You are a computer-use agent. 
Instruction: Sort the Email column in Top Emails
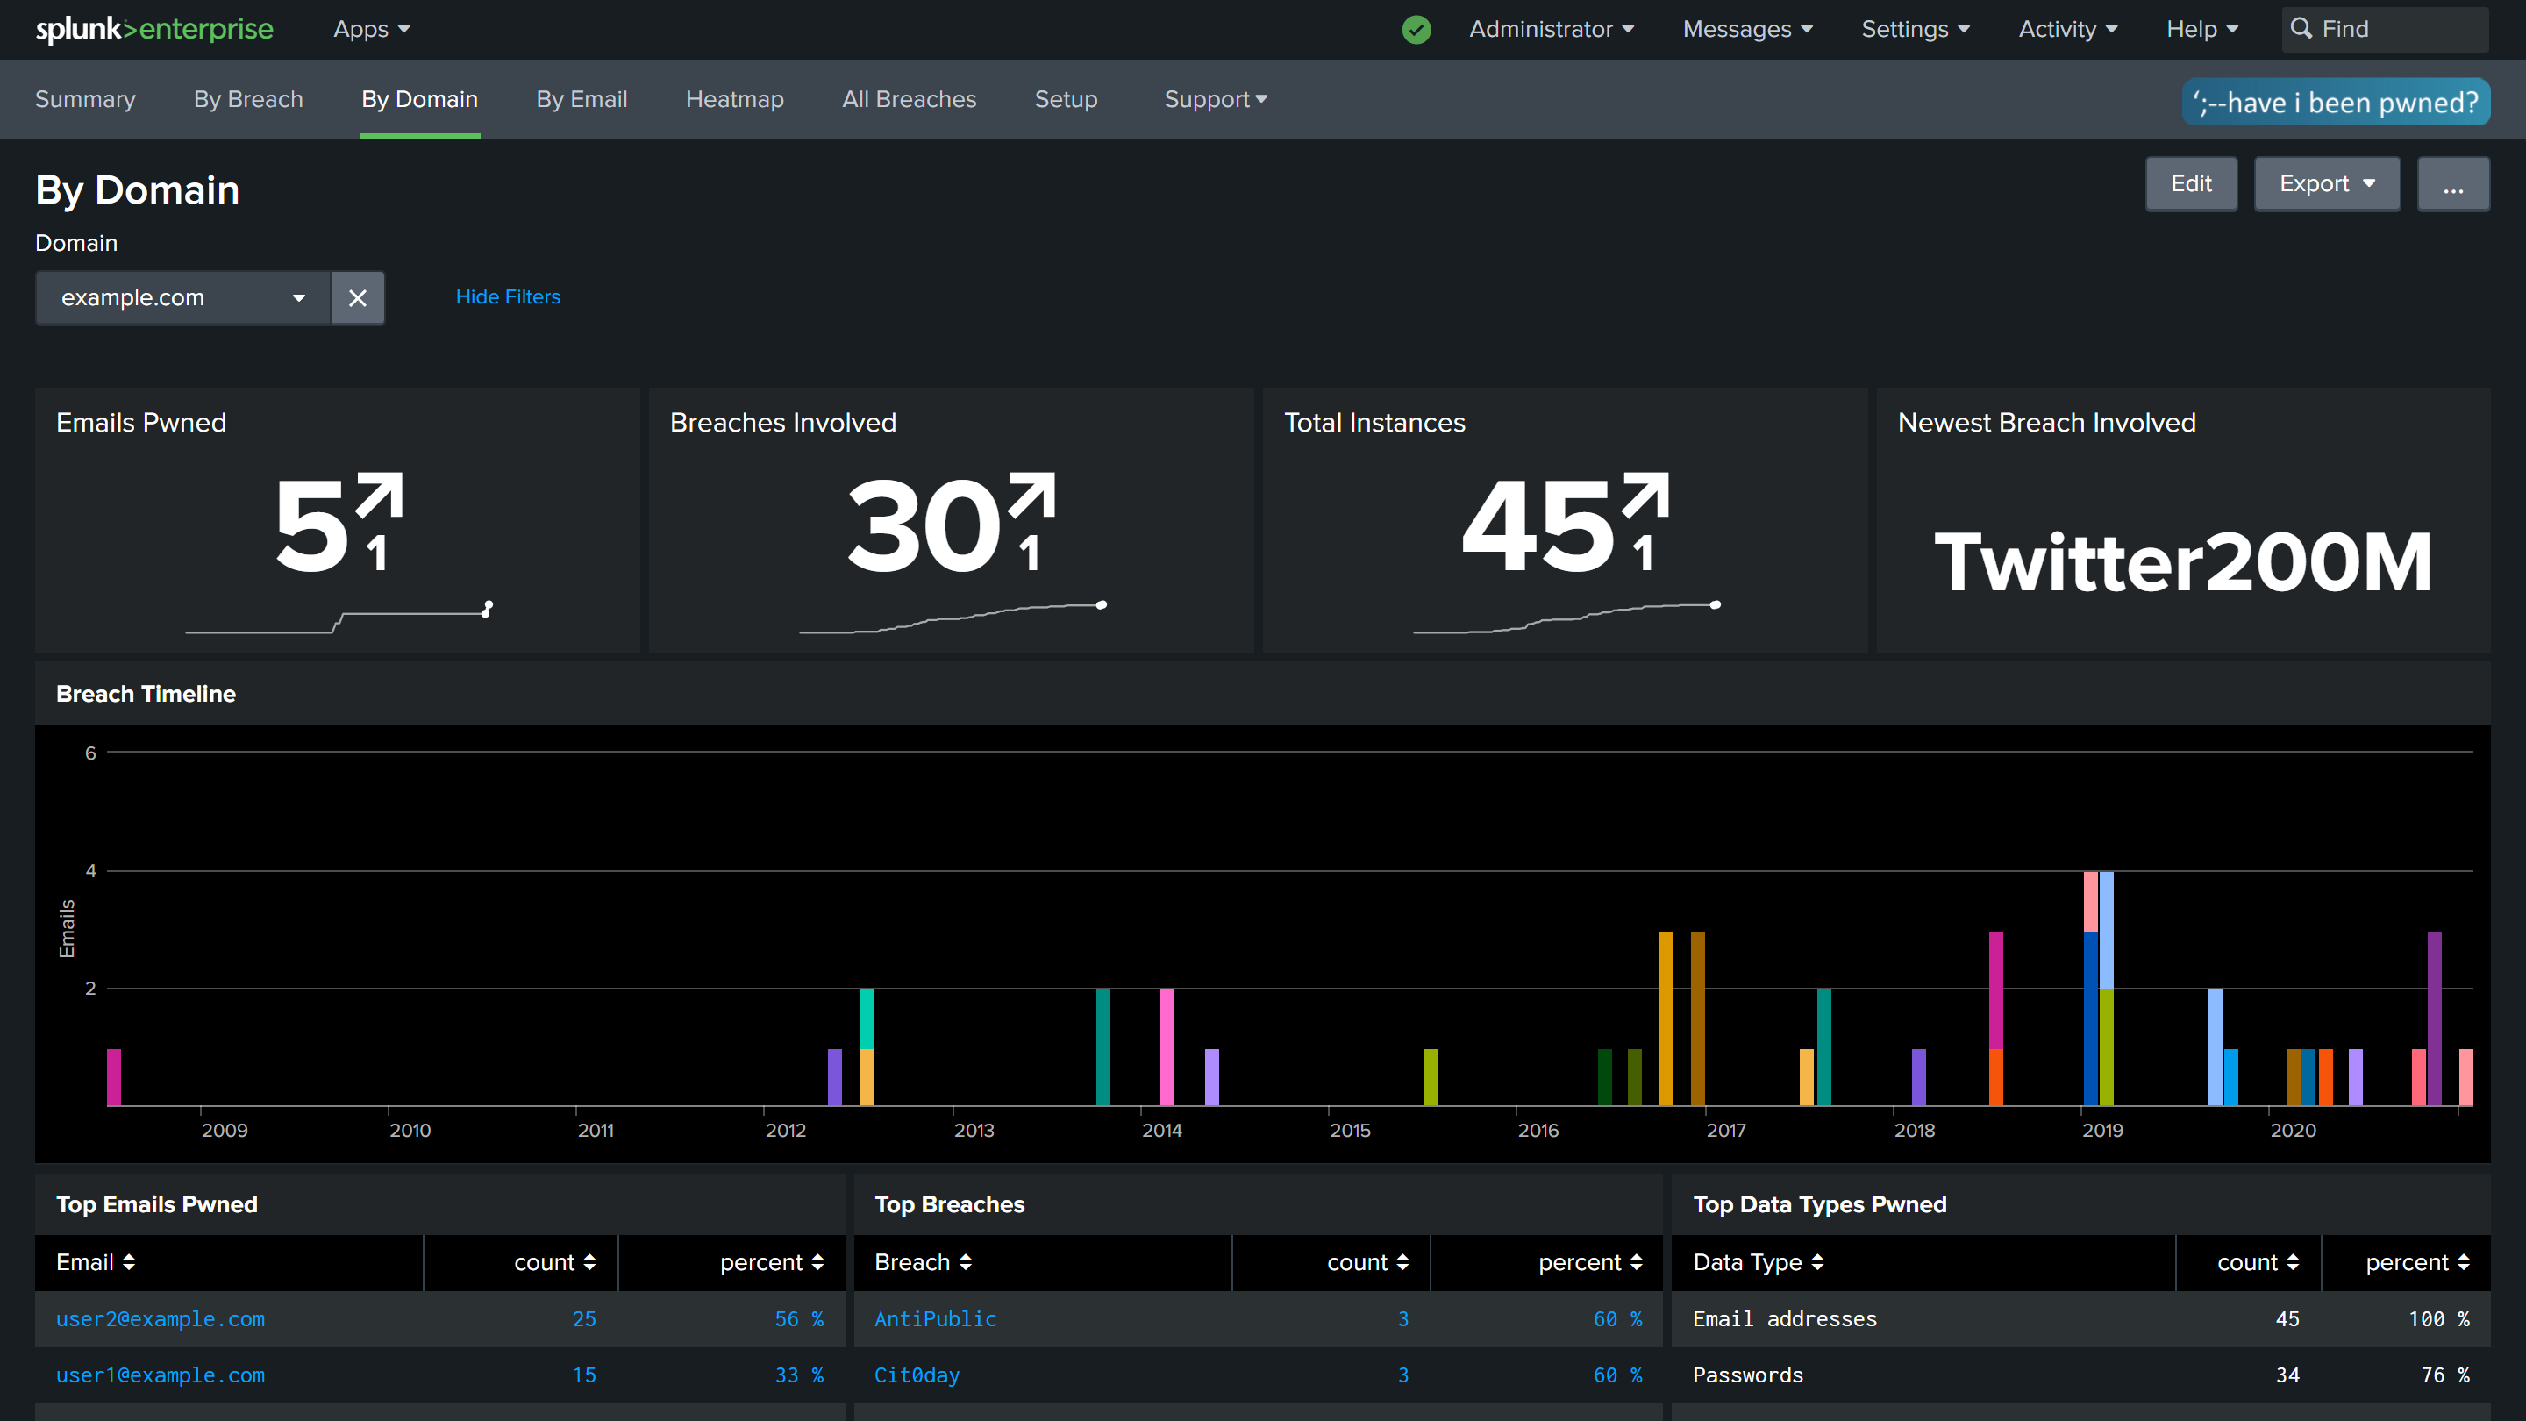click(95, 1262)
